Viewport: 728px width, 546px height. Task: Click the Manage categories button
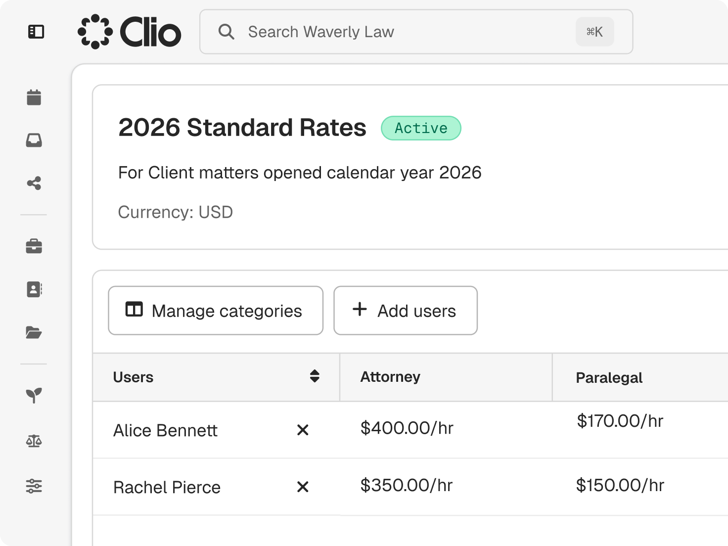coord(216,311)
